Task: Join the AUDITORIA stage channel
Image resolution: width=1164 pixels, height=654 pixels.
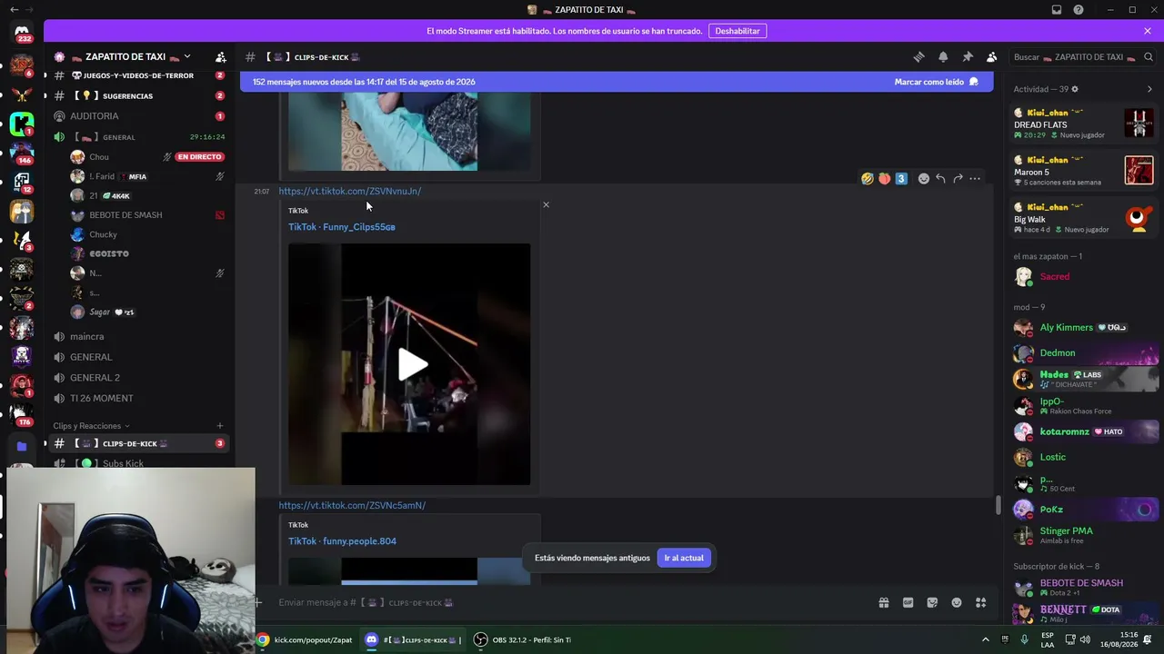Action: coord(138,116)
